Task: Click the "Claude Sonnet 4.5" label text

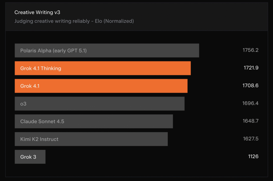Action: [x=42, y=121]
